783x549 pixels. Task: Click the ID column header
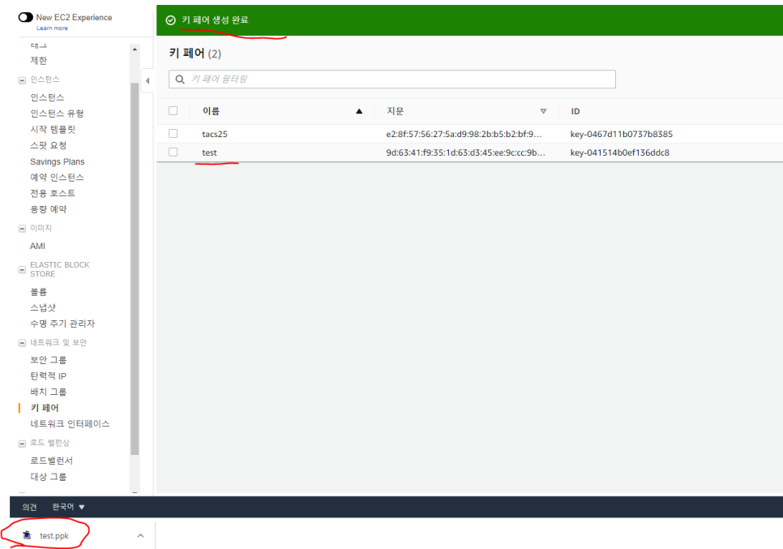coord(575,111)
